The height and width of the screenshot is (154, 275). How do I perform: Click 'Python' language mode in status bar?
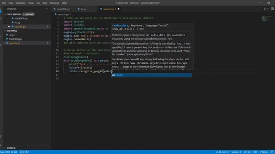pos(264,152)
